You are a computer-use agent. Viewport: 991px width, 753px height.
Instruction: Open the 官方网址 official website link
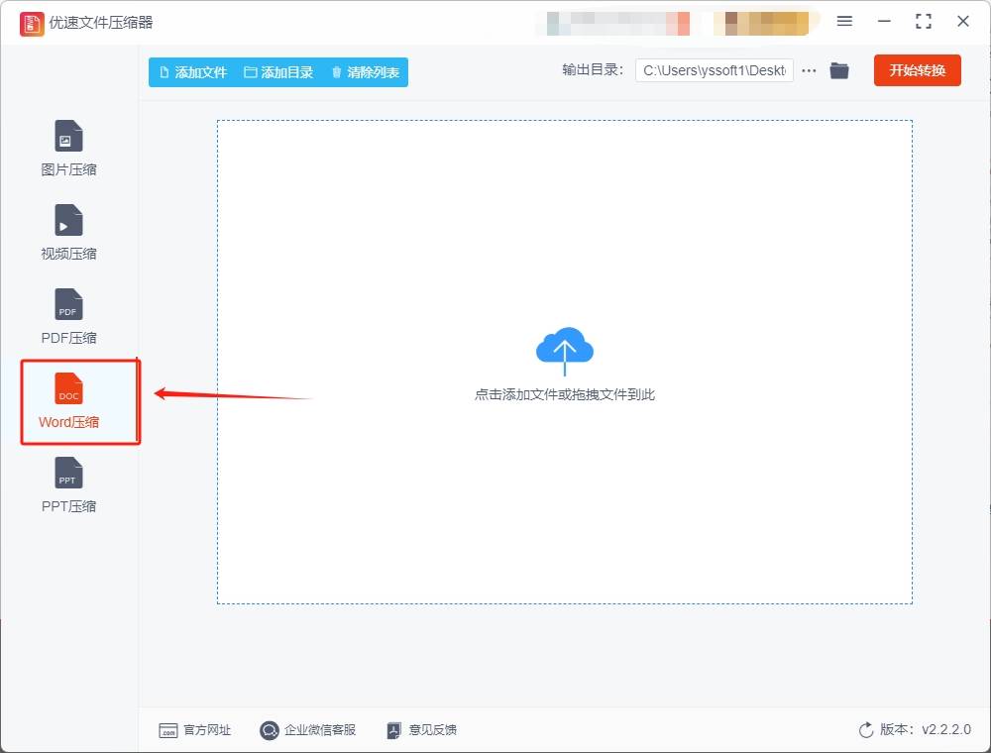click(x=194, y=730)
